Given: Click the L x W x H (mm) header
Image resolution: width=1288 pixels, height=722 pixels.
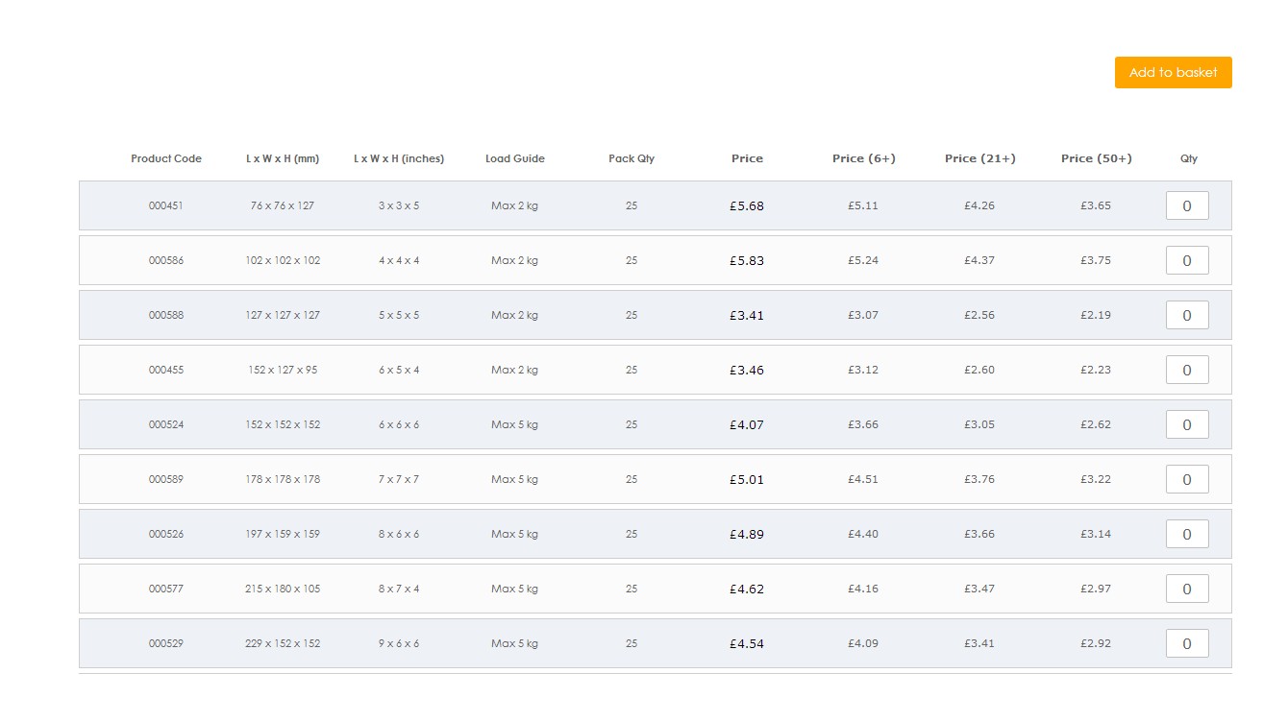Looking at the screenshot, I should (283, 158).
